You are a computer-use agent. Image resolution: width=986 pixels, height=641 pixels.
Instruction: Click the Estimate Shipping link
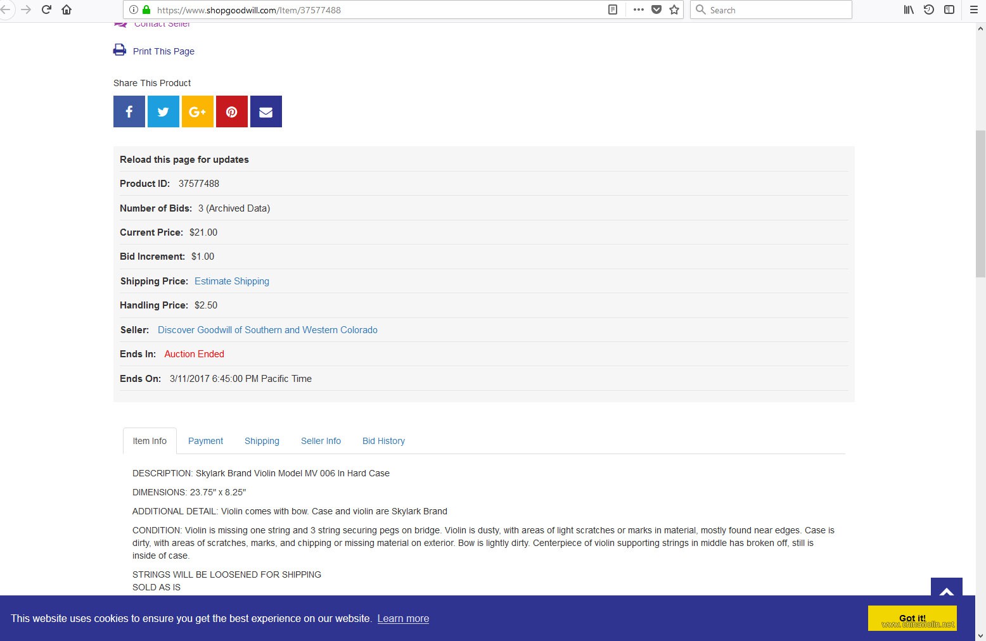232,281
